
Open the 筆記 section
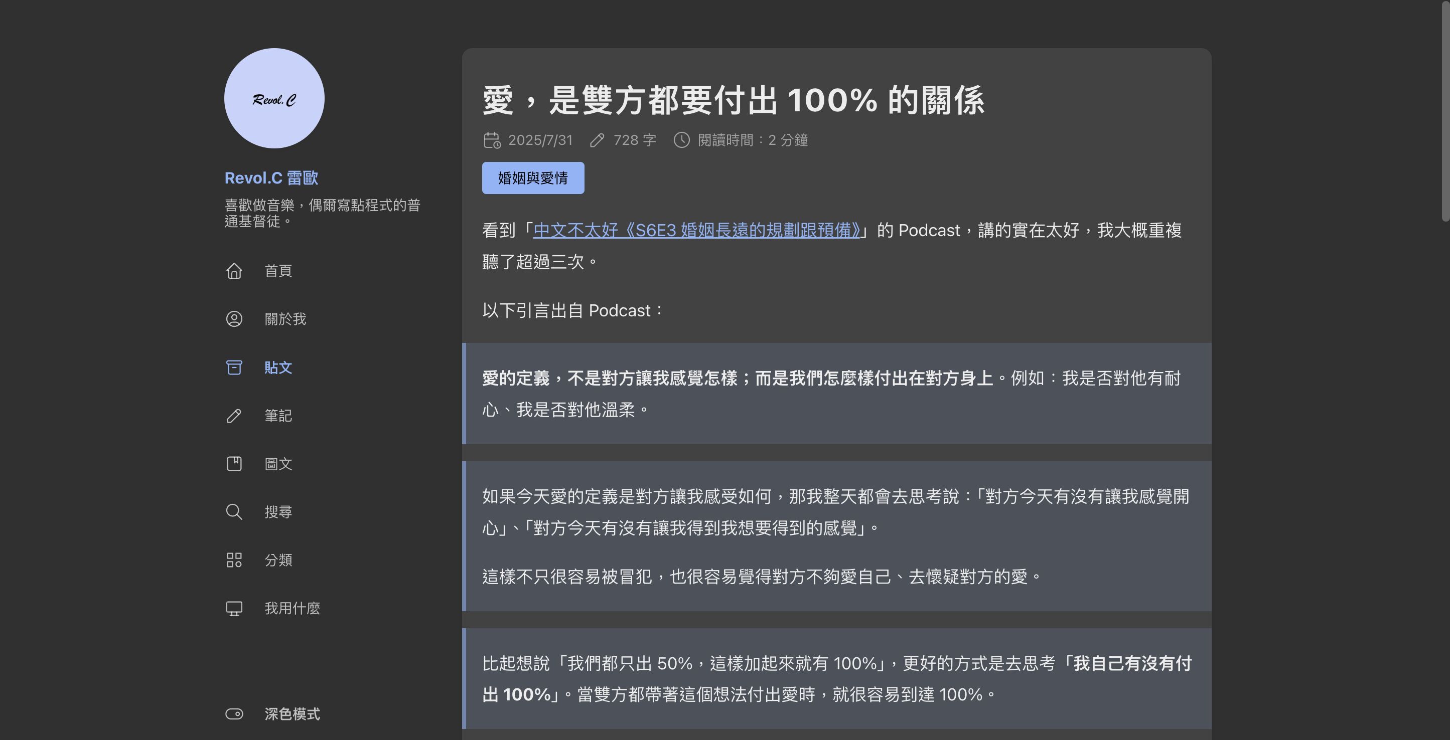278,416
